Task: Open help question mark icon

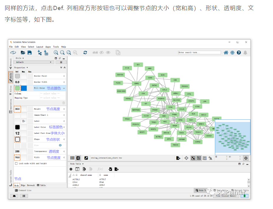Action: [x=239, y=52]
